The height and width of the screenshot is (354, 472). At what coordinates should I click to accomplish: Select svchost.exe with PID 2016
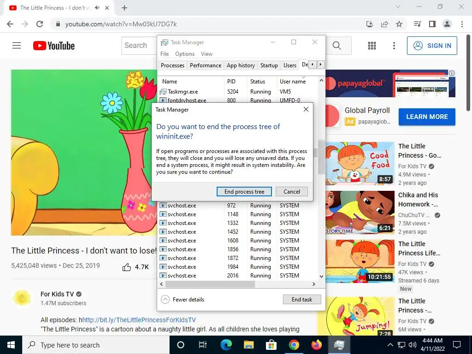(x=238, y=276)
